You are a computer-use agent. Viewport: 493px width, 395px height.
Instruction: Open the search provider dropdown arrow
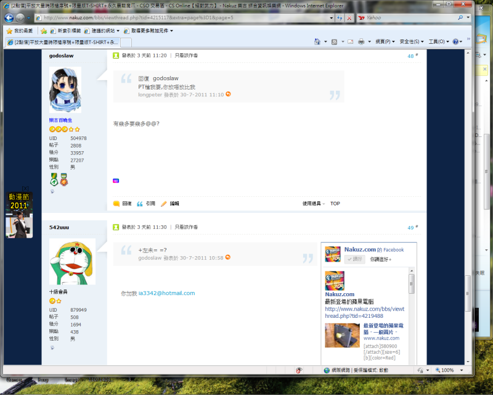click(x=468, y=18)
